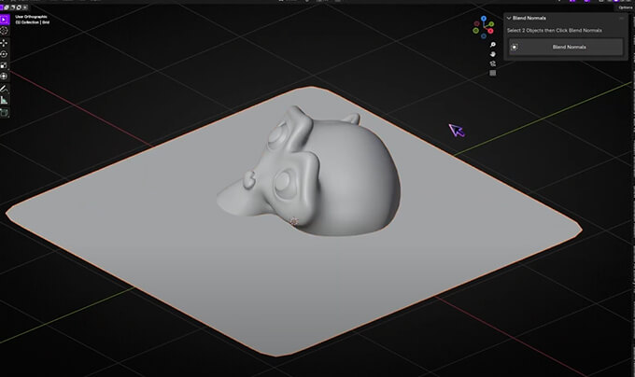The height and width of the screenshot is (377, 635).
Task: Collapse the Blend Normals panel chevron
Action: 509,18
